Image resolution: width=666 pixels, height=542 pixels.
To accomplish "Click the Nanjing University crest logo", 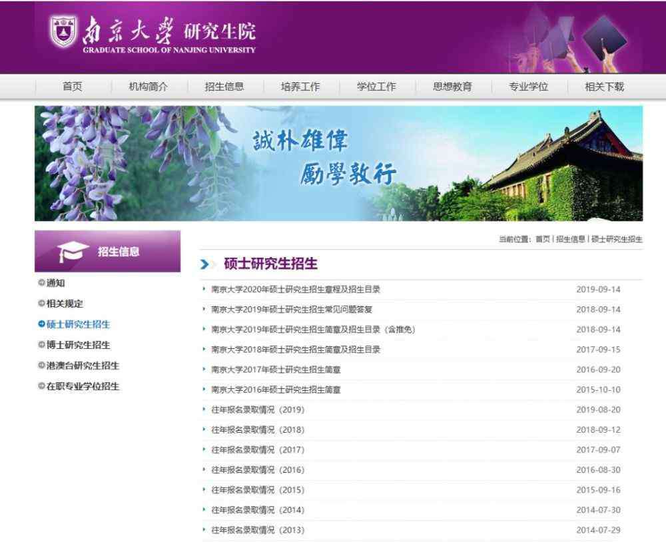I will tap(64, 31).
